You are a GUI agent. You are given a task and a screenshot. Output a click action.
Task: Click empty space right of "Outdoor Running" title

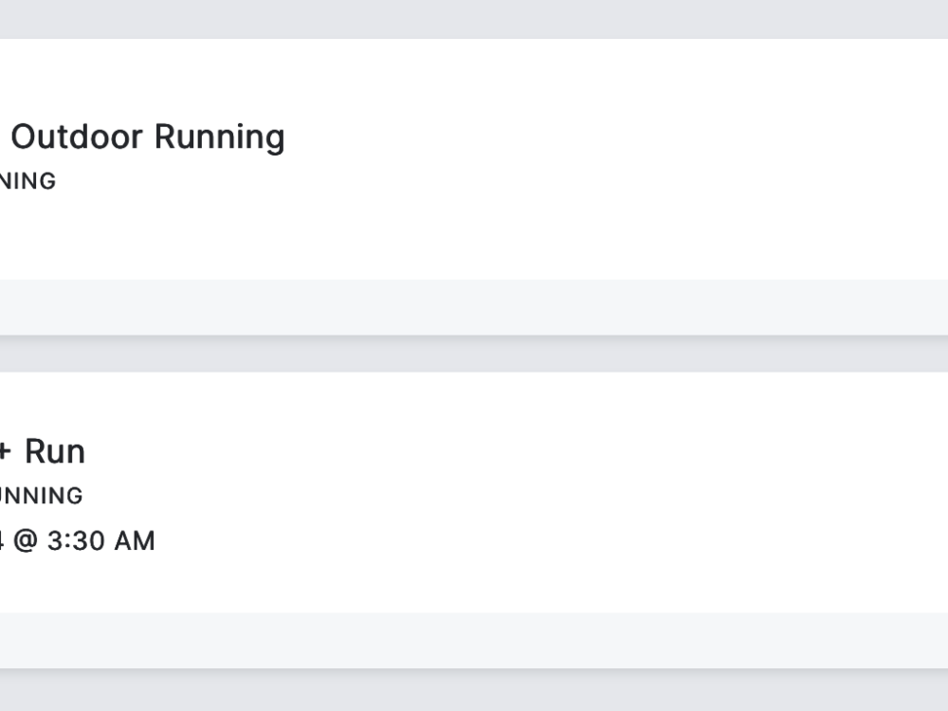click(x=569, y=137)
